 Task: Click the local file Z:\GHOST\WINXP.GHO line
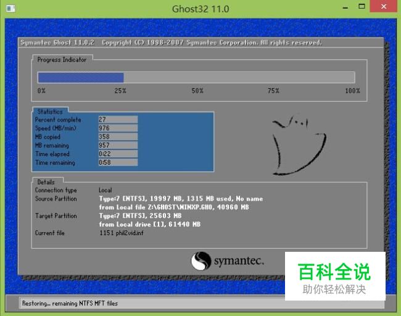point(174,207)
